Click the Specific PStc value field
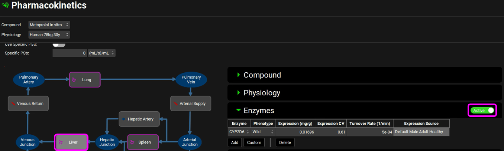 [x=70, y=53]
